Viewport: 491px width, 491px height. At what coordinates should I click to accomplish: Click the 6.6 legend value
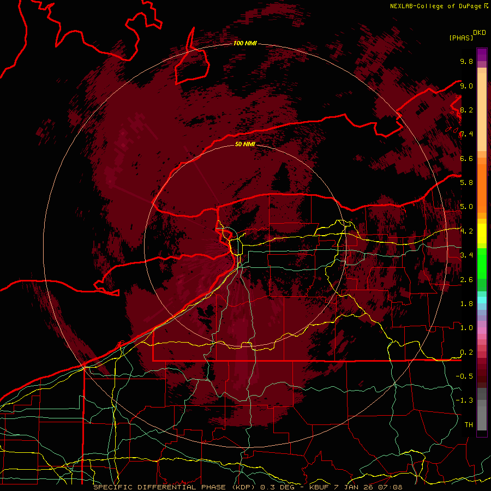coord(466,158)
